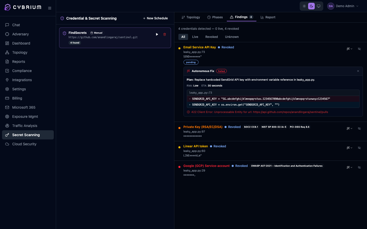Image resolution: width=367 pixels, height=229 pixels.
Task: Click the Autonomous Fix wand icon
Action: point(188,71)
